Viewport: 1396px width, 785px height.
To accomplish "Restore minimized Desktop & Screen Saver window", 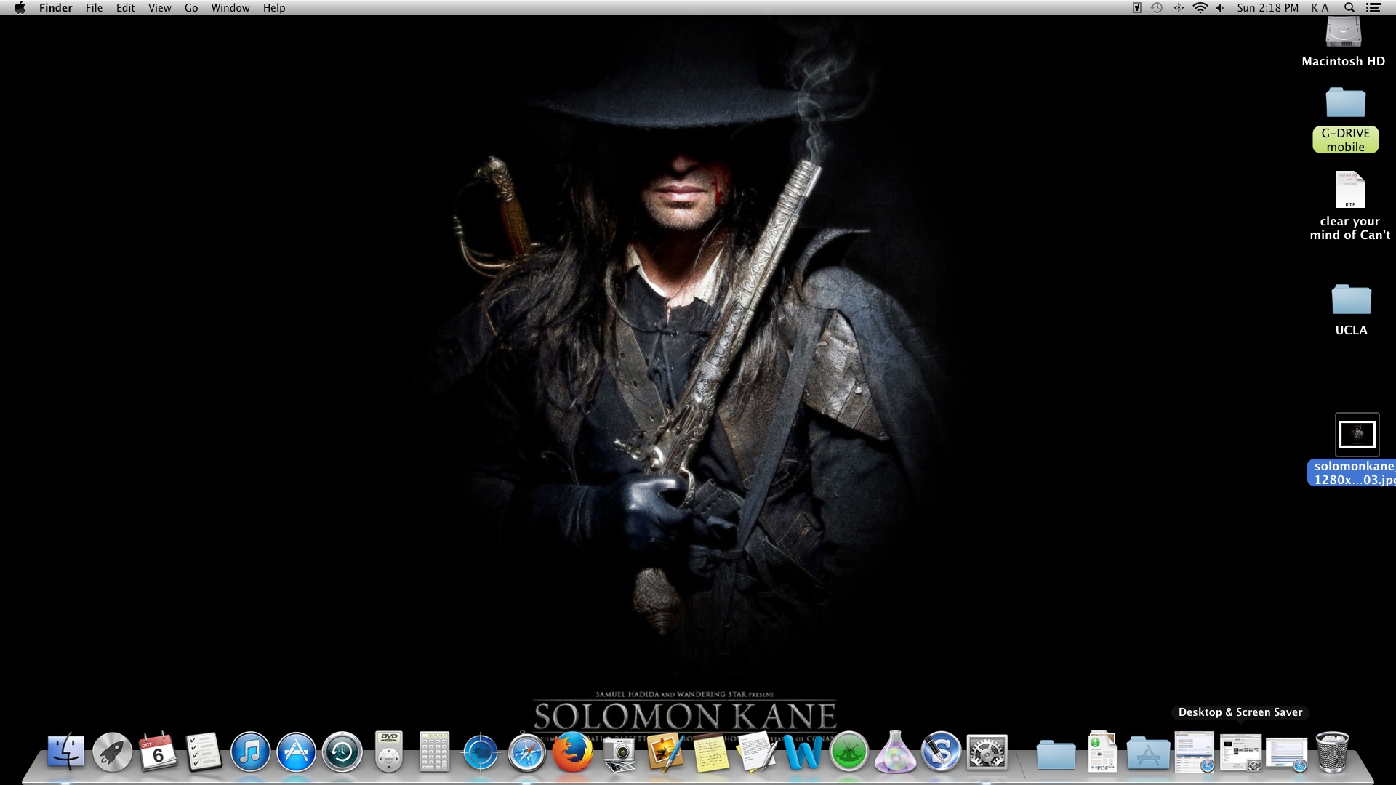I will [1240, 753].
